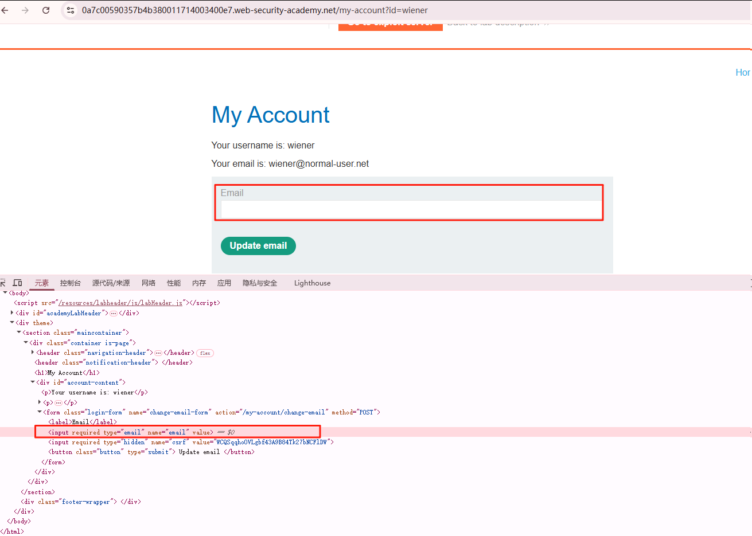Click the browser forward arrow
Viewport: 752px width, 536px height.
(25, 10)
